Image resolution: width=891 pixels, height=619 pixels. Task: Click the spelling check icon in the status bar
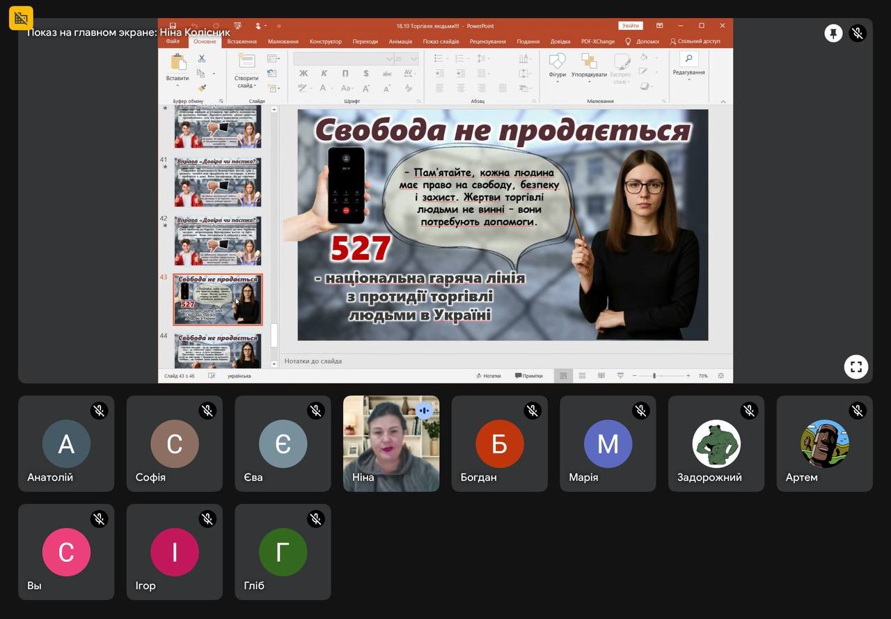point(210,376)
